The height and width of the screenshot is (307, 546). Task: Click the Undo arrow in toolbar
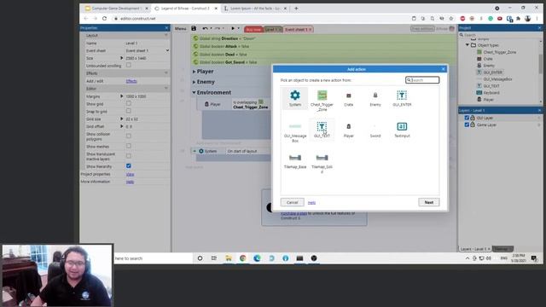205,28
